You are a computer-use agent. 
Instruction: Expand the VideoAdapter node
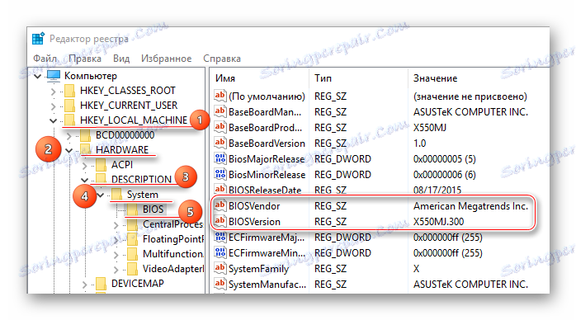point(116,270)
